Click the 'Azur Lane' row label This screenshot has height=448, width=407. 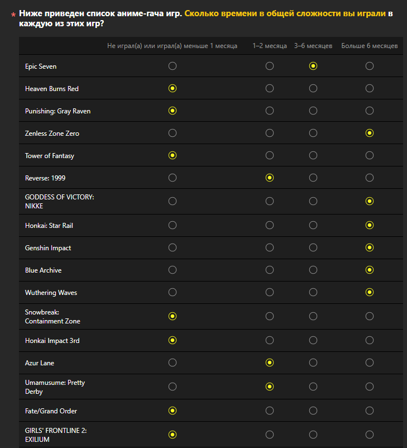[40, 363]
